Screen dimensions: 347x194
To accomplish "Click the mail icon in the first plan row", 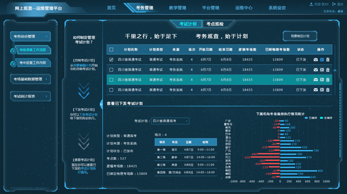I will 316,59.
